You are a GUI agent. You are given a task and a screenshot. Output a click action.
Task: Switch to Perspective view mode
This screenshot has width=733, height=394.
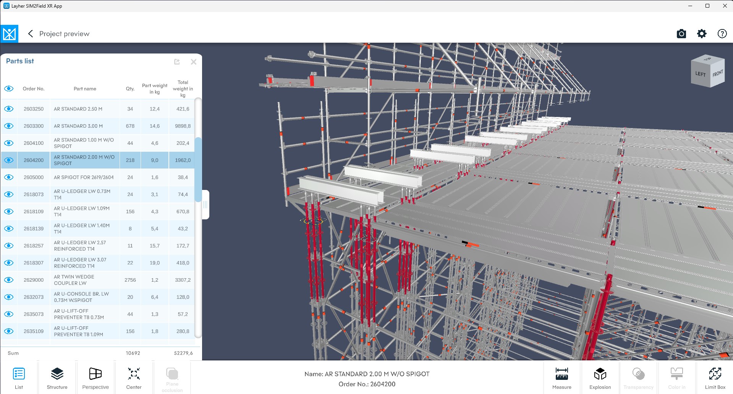(x=95, y=378)
